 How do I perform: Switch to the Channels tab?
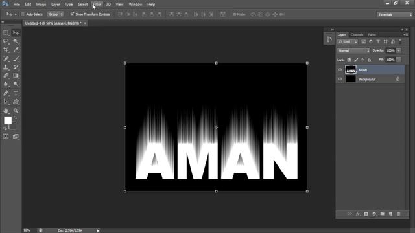(x=357, y=34)
